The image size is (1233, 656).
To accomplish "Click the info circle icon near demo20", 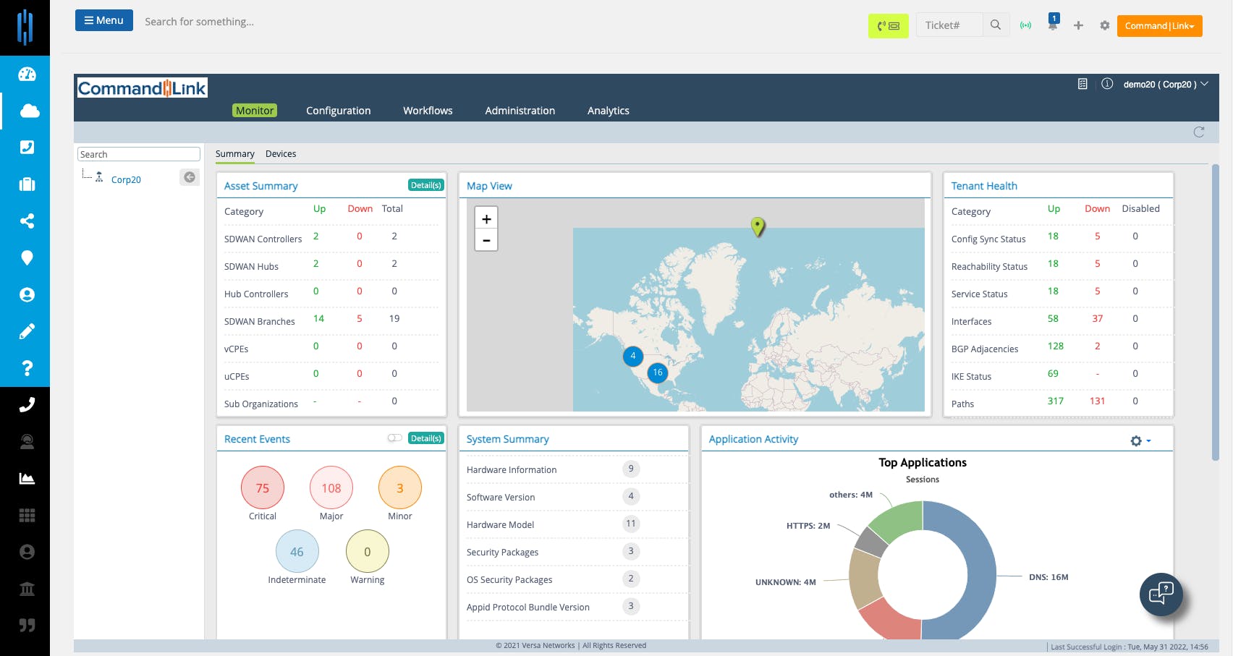I will tap(1107, 84).
